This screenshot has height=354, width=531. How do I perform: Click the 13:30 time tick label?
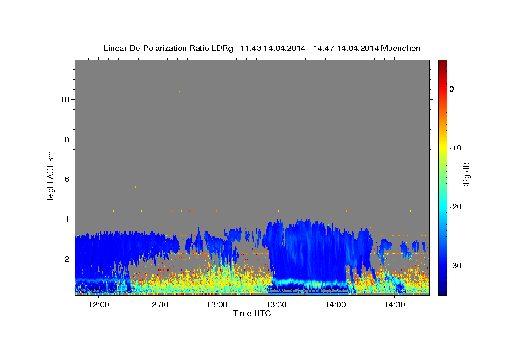tap(277, 304)
